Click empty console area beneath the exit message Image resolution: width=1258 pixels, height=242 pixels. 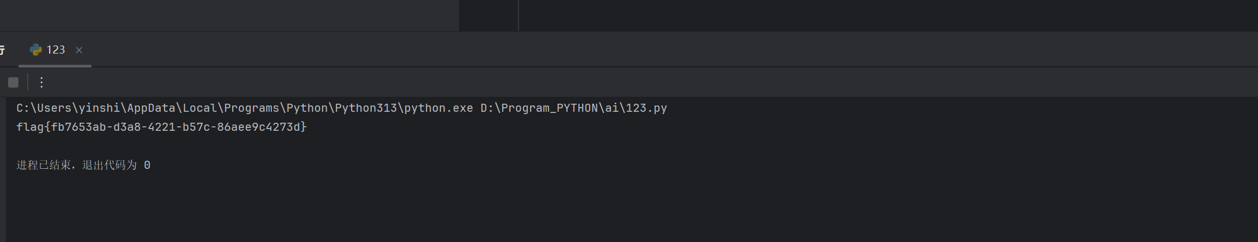click(632, 207)
